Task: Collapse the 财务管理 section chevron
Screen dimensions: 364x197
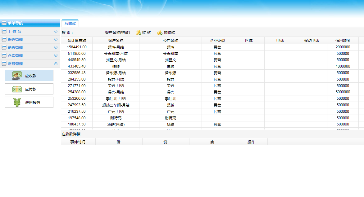Action: (56, 63)
